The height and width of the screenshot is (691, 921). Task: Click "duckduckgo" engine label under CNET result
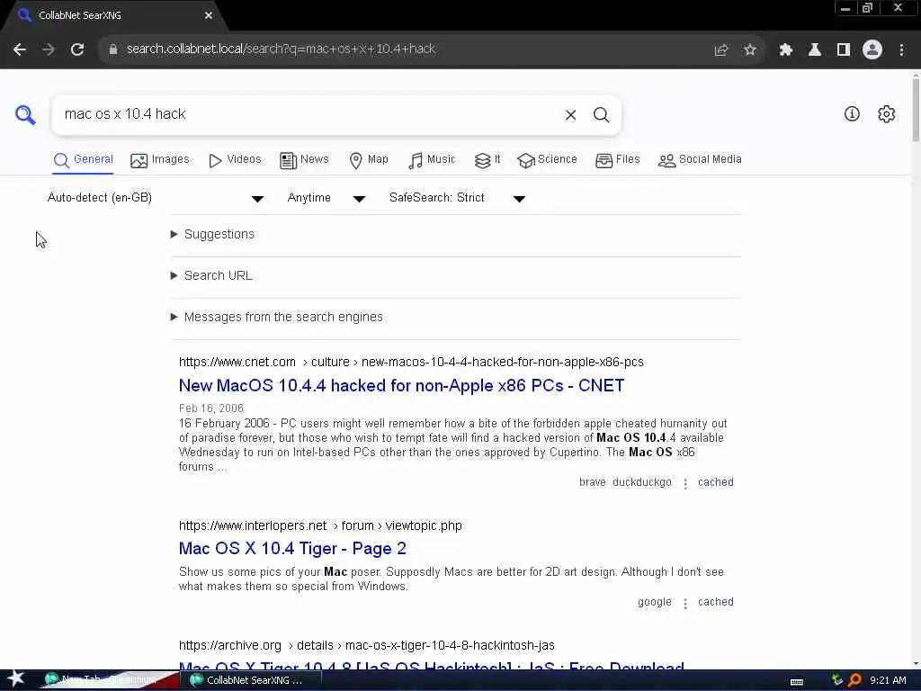click(641, 482)
